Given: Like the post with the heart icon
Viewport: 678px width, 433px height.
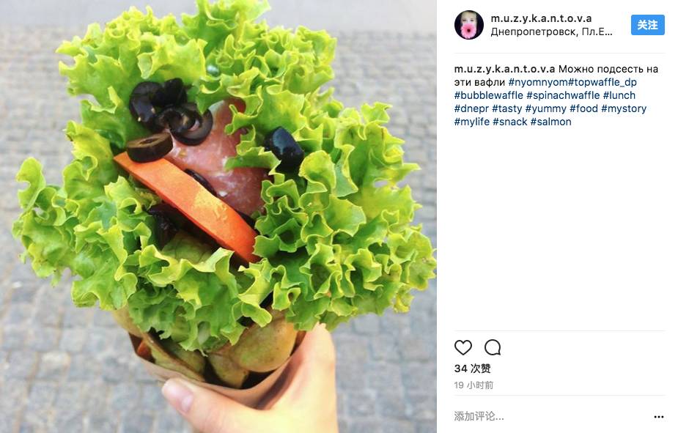Looking at the screenshot, I should (463, 347).
